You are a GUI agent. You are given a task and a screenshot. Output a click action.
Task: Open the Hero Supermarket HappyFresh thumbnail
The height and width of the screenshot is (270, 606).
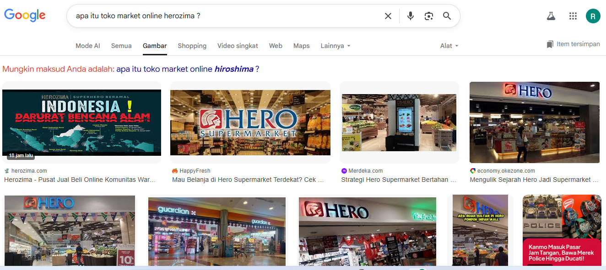(x=250, y=122)
